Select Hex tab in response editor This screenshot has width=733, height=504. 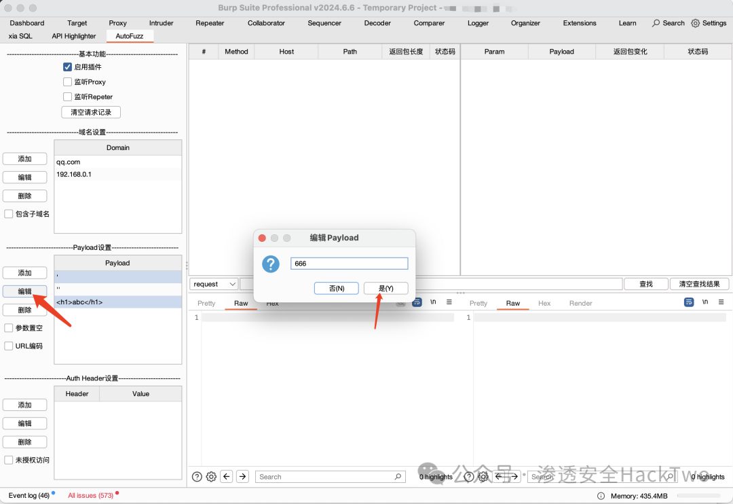point(544,303)
